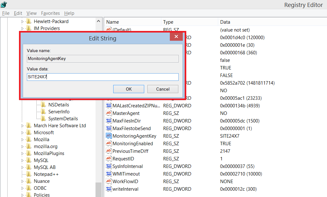Sort values by the Type column header
The height and width of the screenshot is (197, 327).
189,22
